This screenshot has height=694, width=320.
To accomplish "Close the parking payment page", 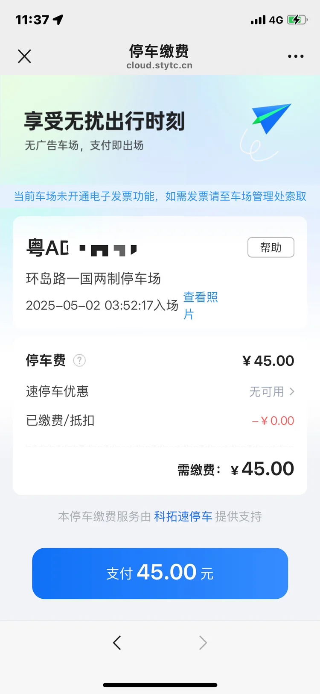I will click(24, 56).
